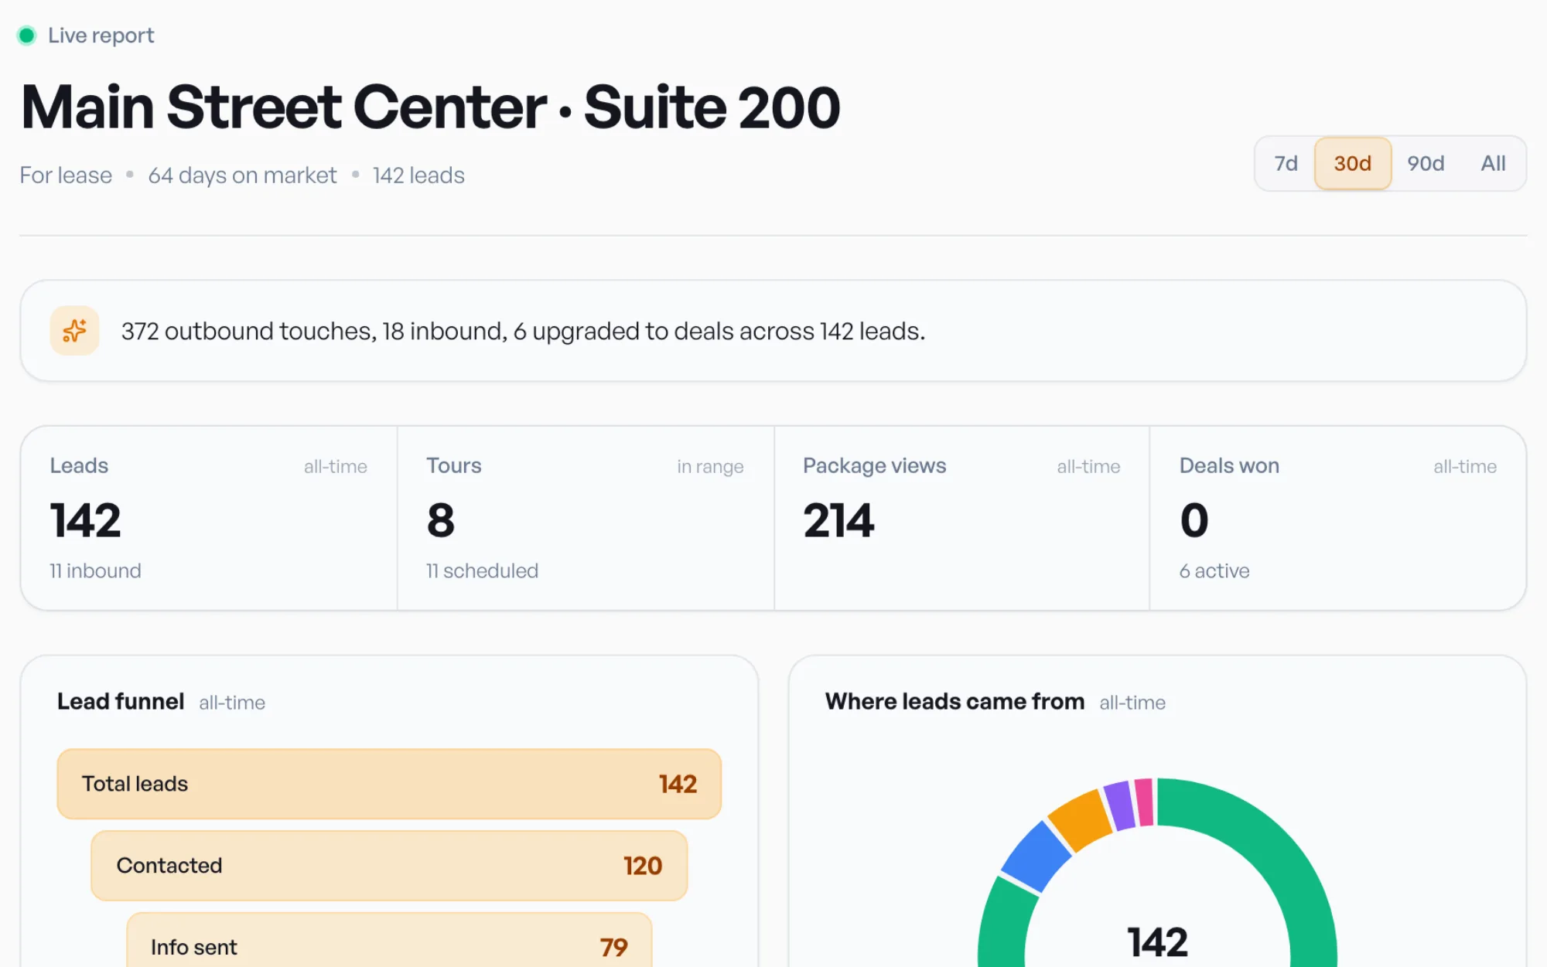
Task: Select the Contacted funnel bar
Action: (389, 866)
